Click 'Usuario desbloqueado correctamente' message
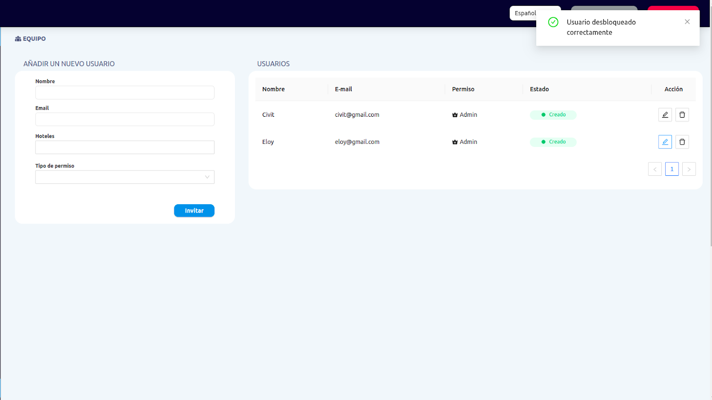This screenshot has height=400, width=712. point(601,27)
